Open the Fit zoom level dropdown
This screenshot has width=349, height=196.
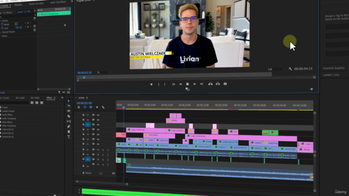click(x=104, y=72)
